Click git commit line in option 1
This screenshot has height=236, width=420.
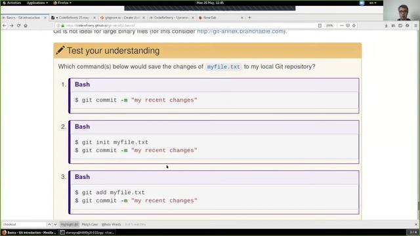point(136,100)
